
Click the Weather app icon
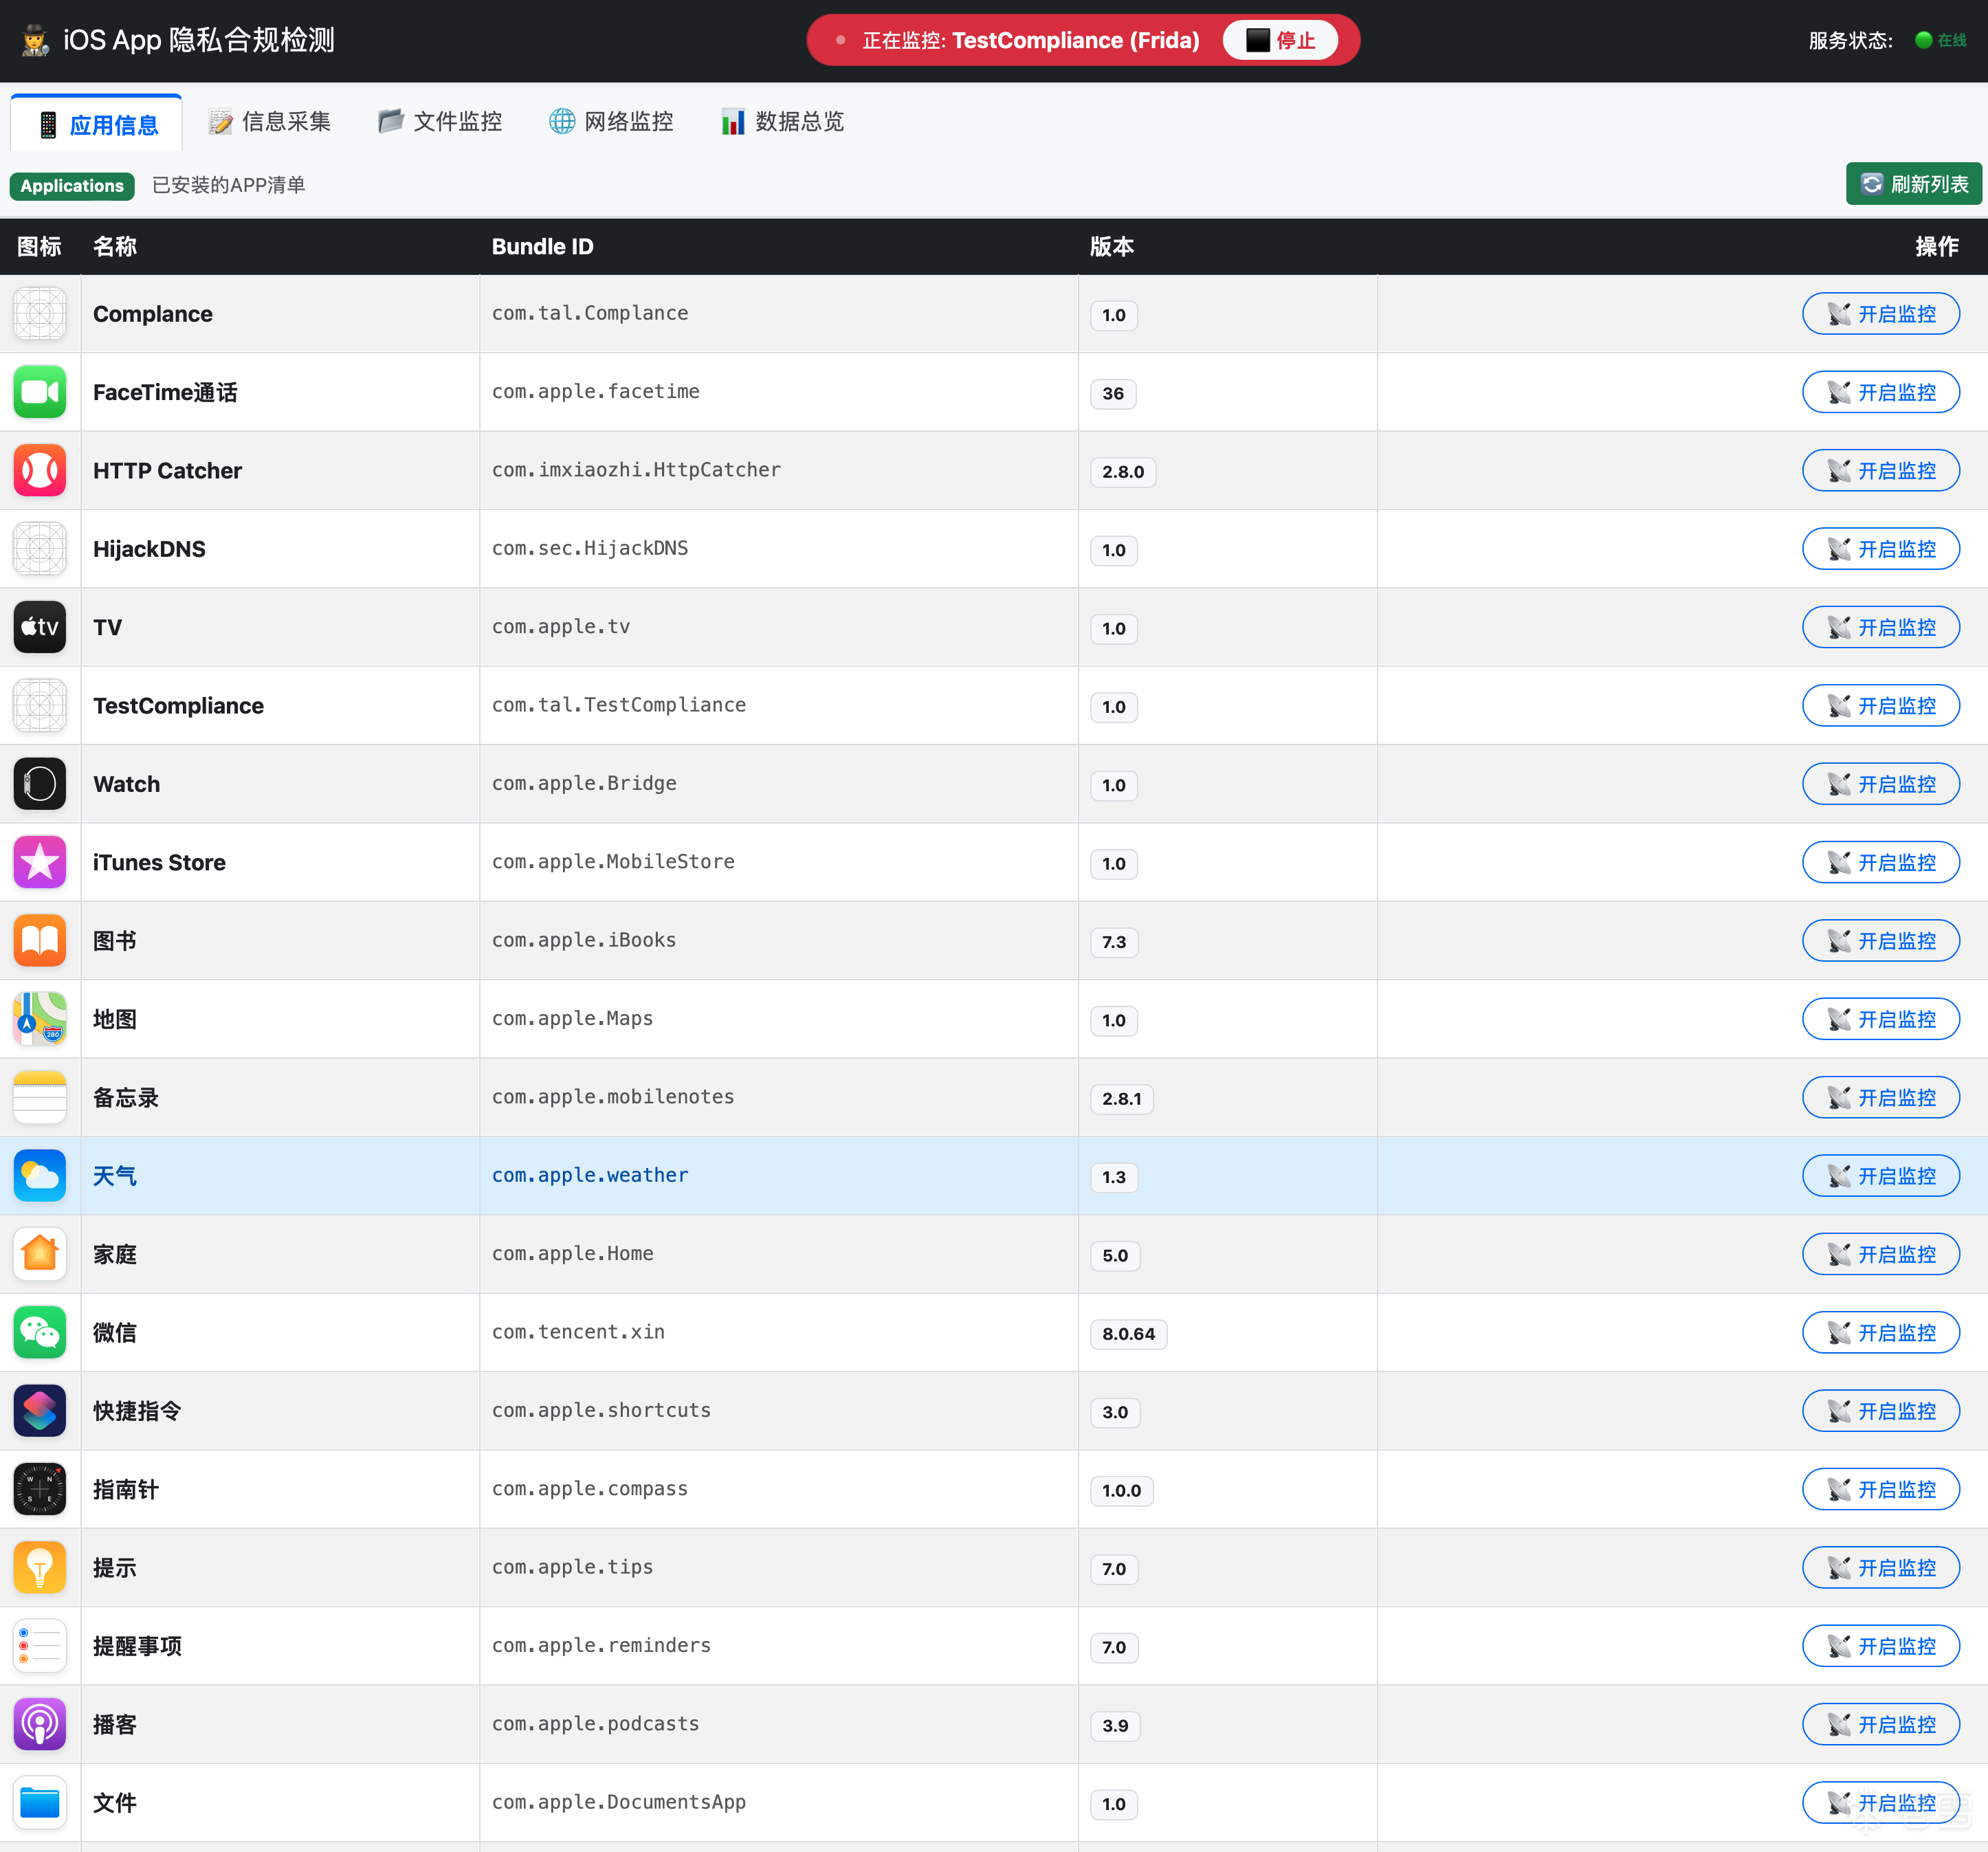pyautogui.click(x=39, y=1175)
